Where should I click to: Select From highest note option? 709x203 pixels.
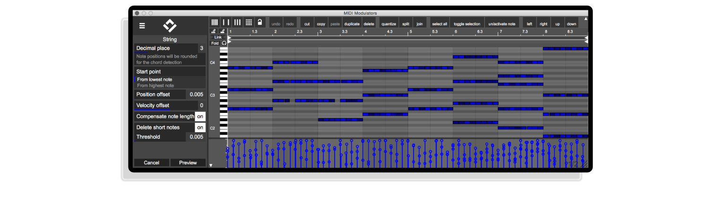pyautogui.click(x=156, y=86)
